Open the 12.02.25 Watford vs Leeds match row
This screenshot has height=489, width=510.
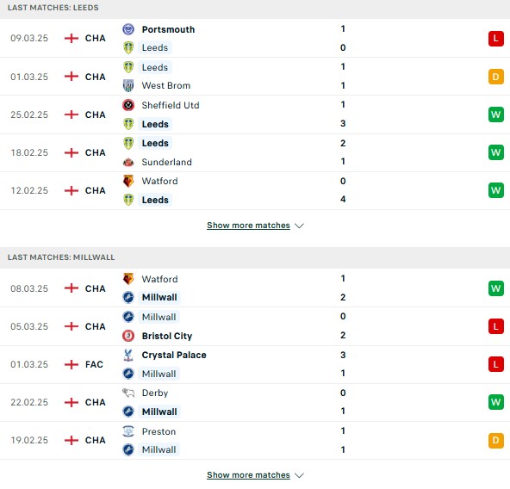tap(255, 190)
